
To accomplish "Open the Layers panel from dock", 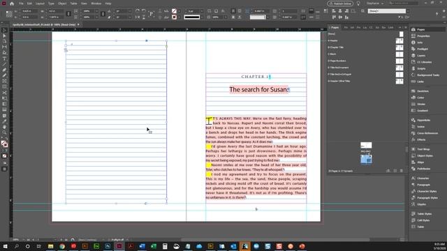I will (421, 56).
